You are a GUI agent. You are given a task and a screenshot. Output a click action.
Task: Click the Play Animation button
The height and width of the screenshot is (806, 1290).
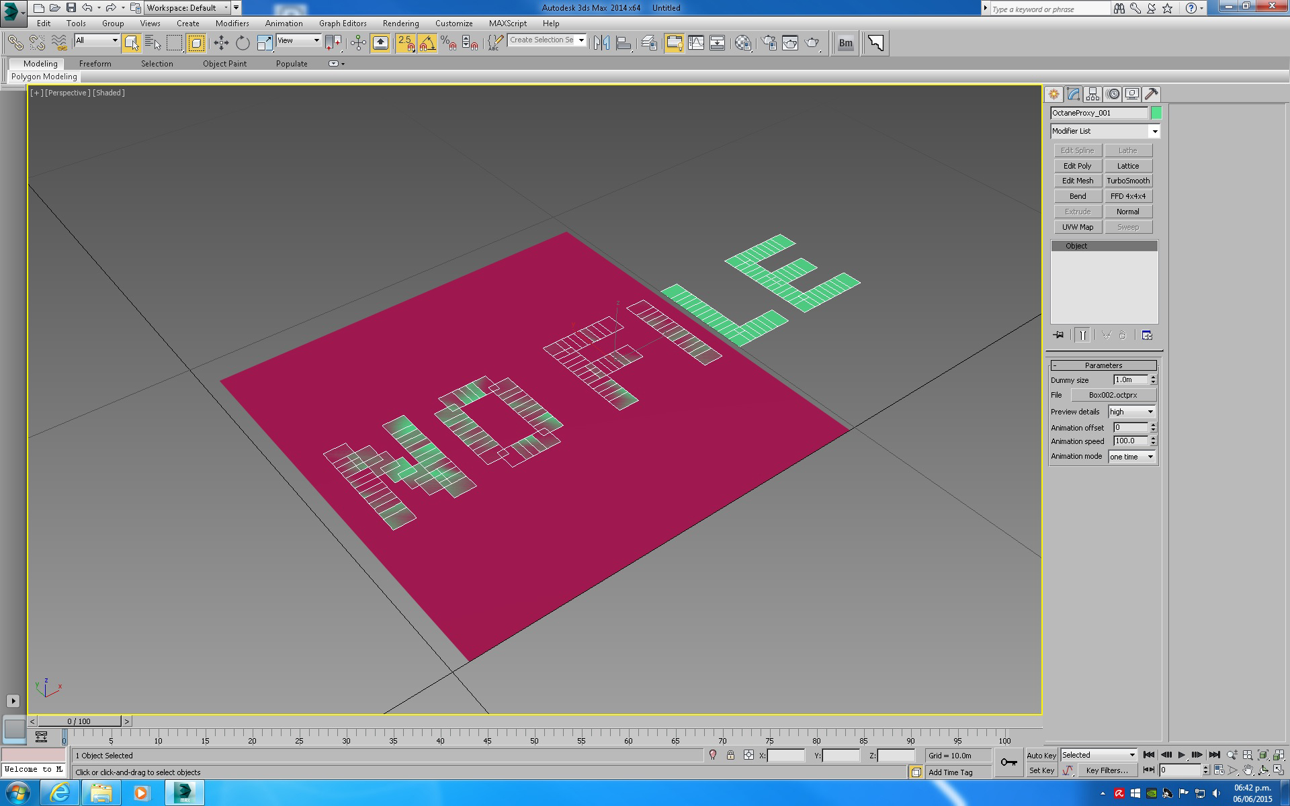click(1181, 755)
